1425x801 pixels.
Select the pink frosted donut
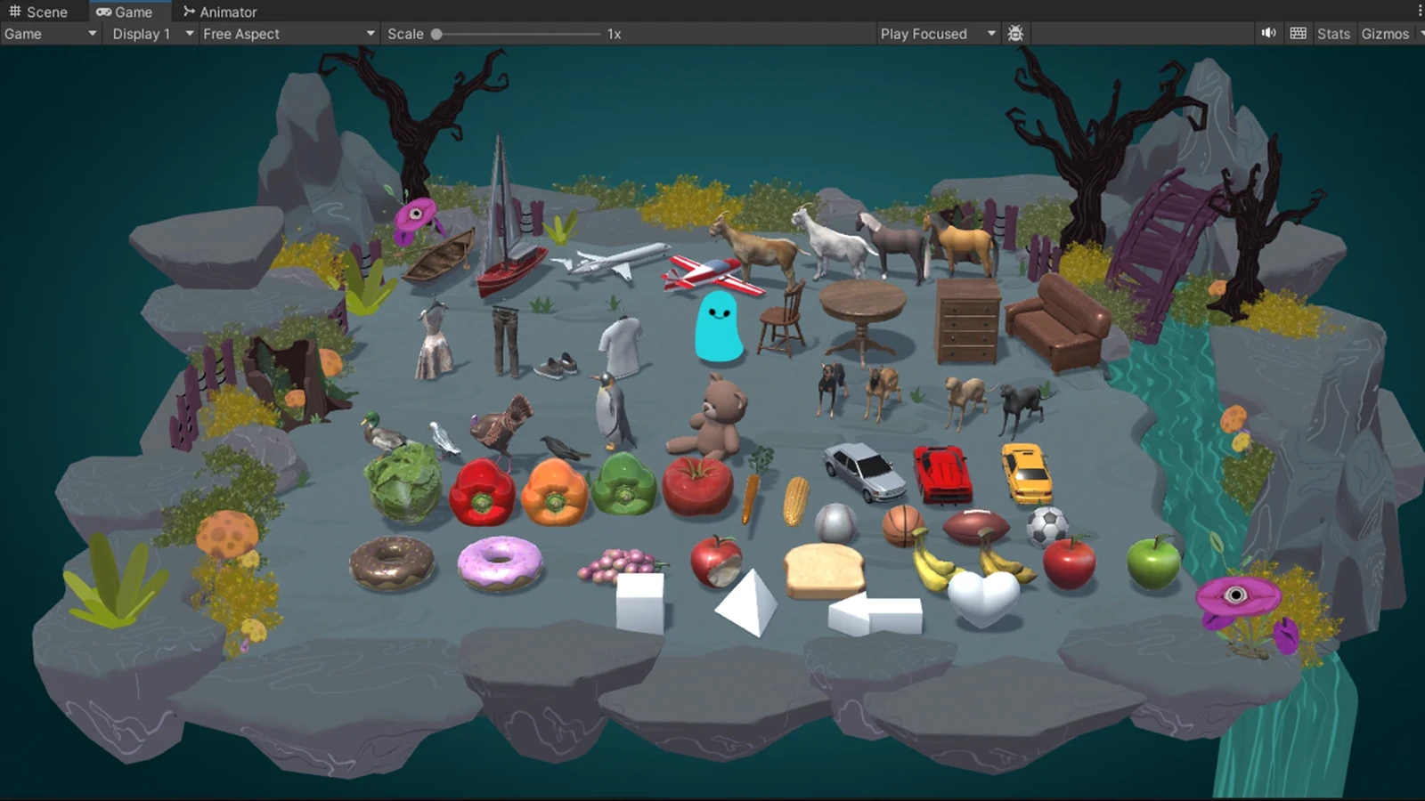pyautogui.click(x=500, y=562)
